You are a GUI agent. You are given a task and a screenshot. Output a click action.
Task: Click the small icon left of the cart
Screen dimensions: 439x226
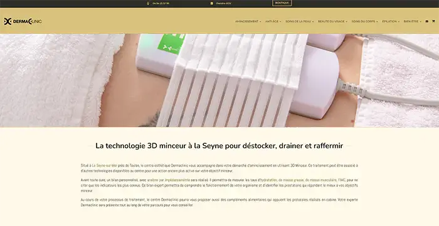[426, 21]
